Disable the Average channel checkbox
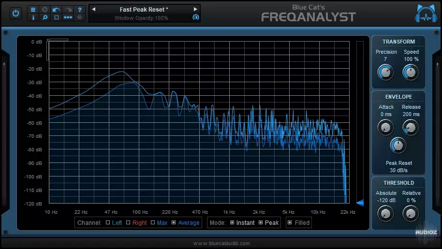The image size is (442, 249). click(x=174, y=222)
